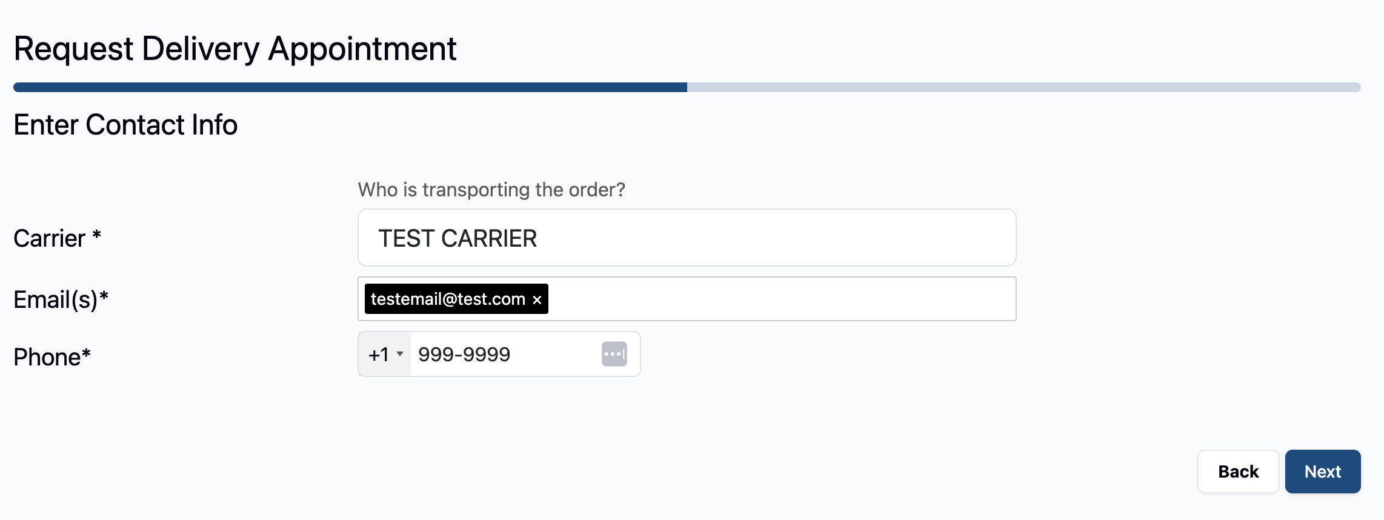Click empty area of Email(s) field
Image resolution: width=1384 pixels, height=520 pixels.
pyautogui.click(x=782, y=299)
